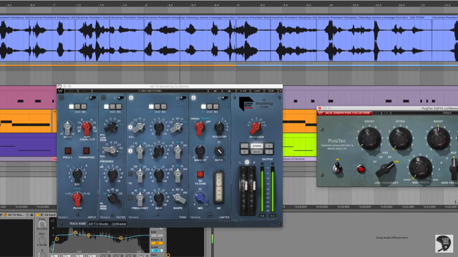The height and width of the screenshot is (257, 458).
Task: Click Load in TG Mastering toolbar
Action: coord(257,91)
